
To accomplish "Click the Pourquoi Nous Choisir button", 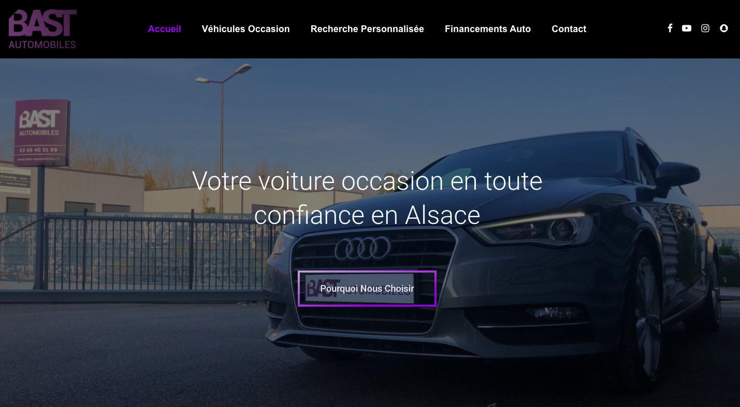I will click(367, 289).
